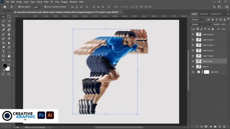Open the Opacity slider dropdown arrow
230x129 pixels.
point(228,24)
